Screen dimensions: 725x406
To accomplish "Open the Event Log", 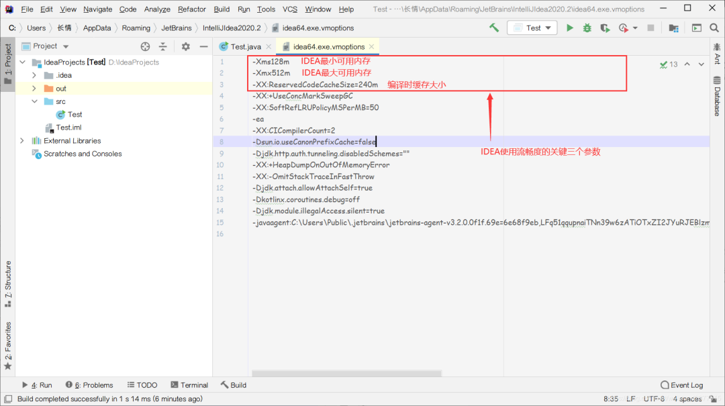I will (x=681, y=385).
